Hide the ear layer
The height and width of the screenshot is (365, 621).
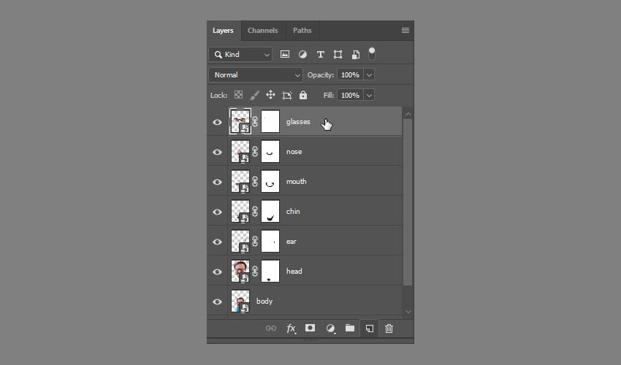[x=217, y=242]
